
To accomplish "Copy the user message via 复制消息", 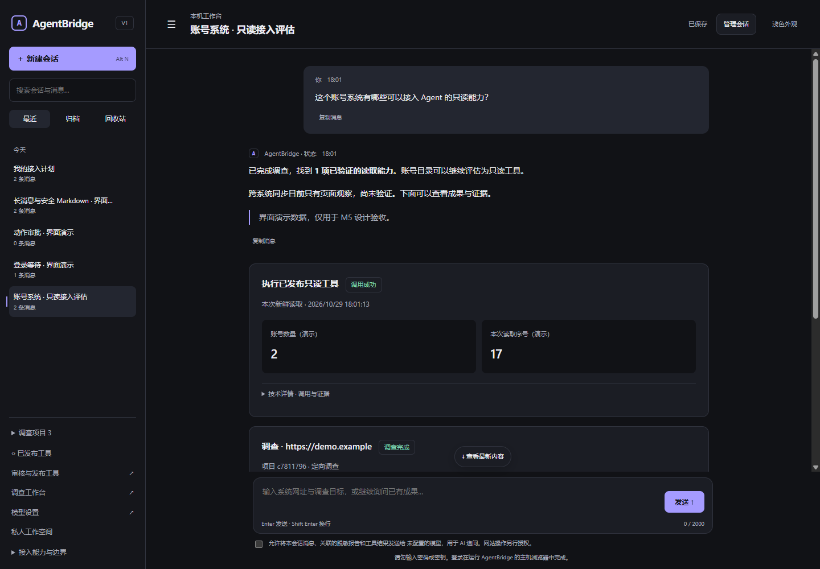I will click(x=330, y=118).
